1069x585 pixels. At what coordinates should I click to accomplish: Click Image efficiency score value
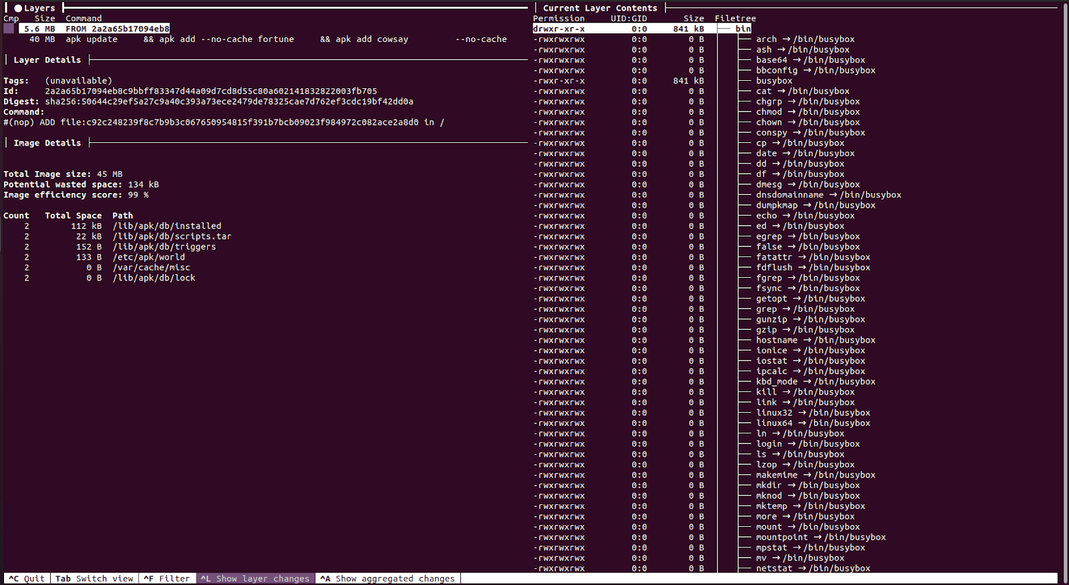click(x=138, y=195)
